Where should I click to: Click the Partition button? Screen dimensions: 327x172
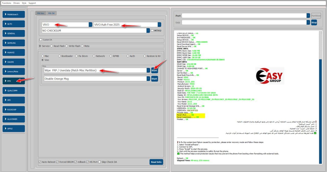point(316,16)
